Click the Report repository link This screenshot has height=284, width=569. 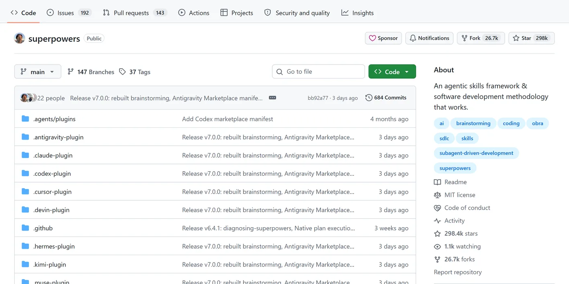(458, 272)
